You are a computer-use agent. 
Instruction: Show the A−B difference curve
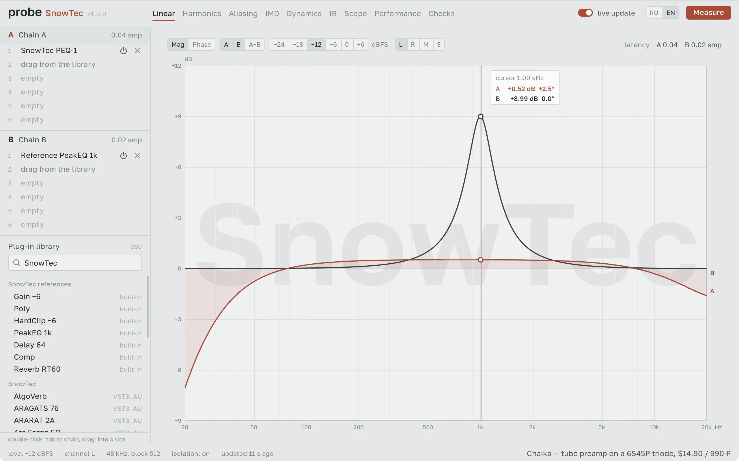point(255,44)
